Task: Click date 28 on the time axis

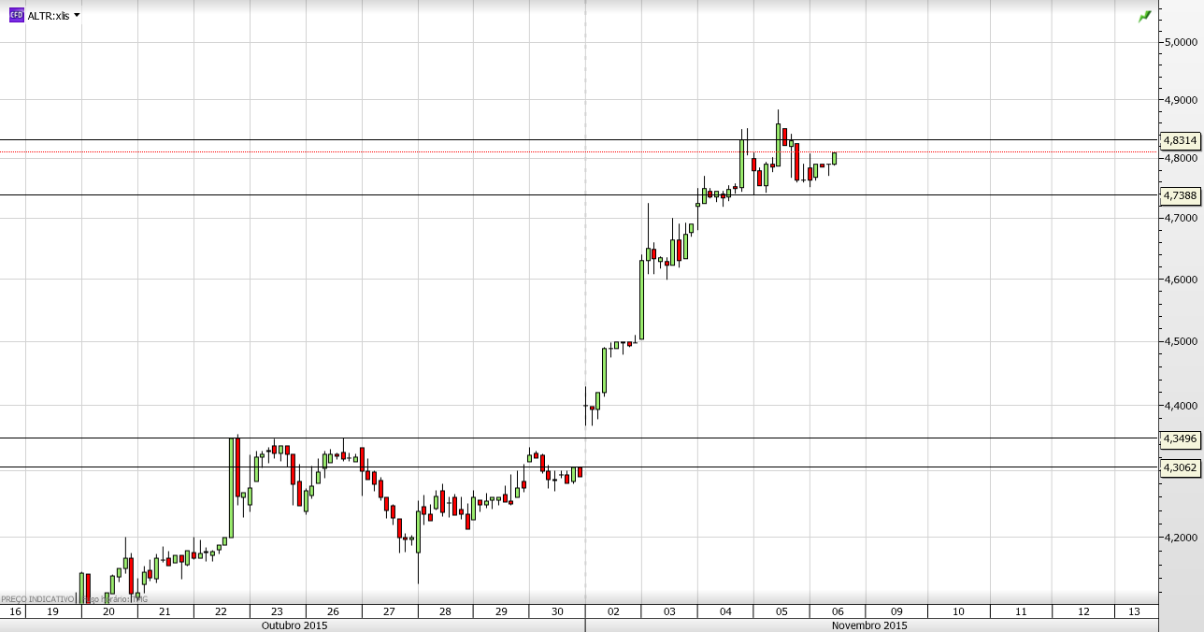Action: point(445,611)
